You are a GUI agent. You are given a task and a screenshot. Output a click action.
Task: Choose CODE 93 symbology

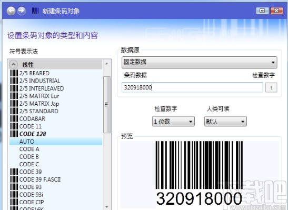31,187
